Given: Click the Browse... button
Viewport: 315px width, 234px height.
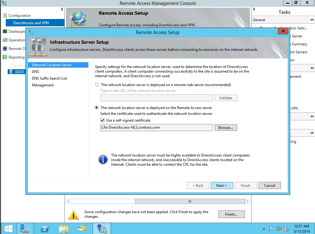Looking at the screenshot, I should click(x=226, y=128).
